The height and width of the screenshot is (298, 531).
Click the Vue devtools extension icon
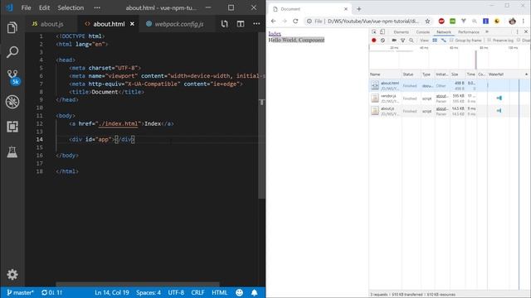click(x=464, y=21)
